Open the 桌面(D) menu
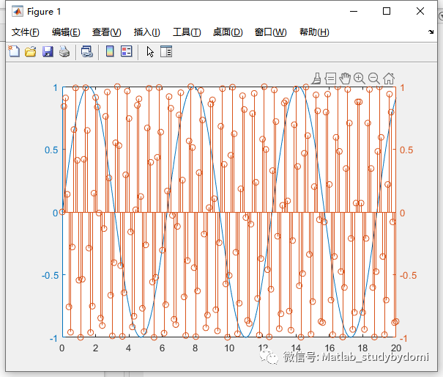The height and width of the screenshot is (377, 443). 228,32
